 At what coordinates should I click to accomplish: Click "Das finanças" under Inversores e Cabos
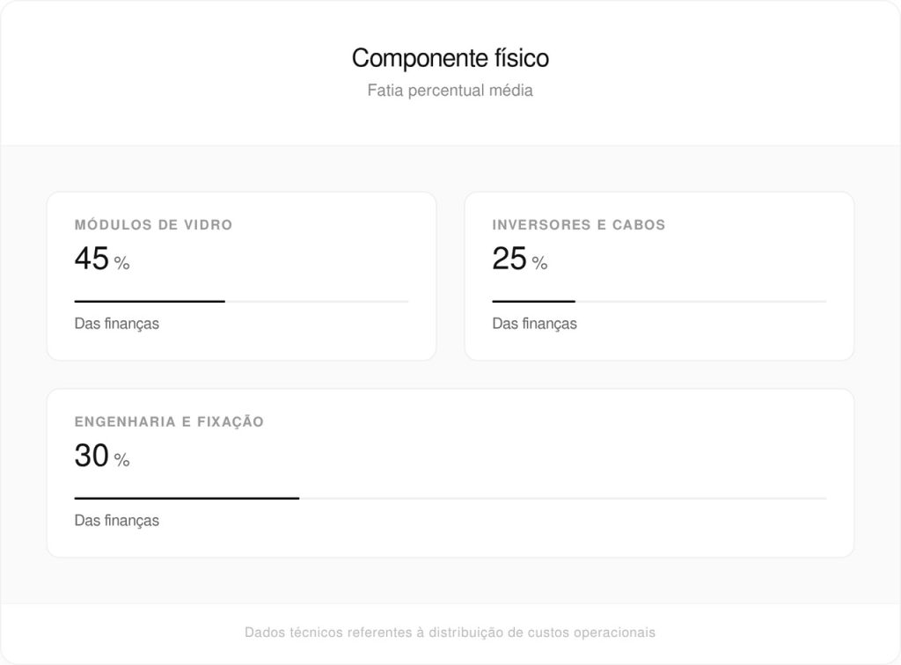click(534, 324)
